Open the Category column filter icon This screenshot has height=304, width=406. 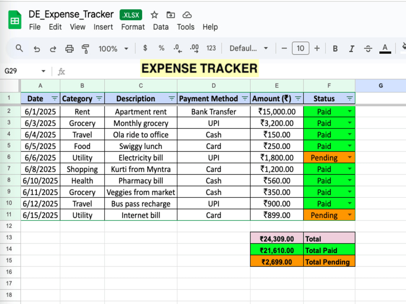pyautogui.click(x=99, y=98)
